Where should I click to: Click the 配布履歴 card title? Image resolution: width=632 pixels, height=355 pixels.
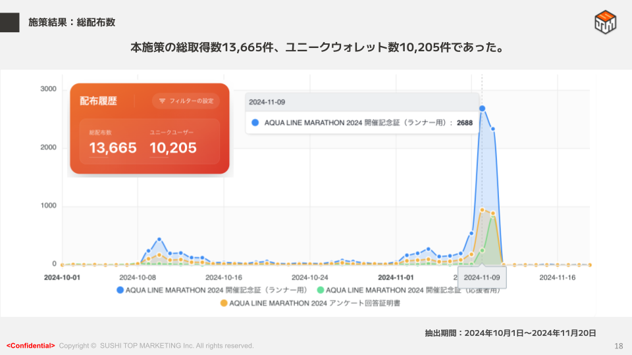(x=98, y=101)
